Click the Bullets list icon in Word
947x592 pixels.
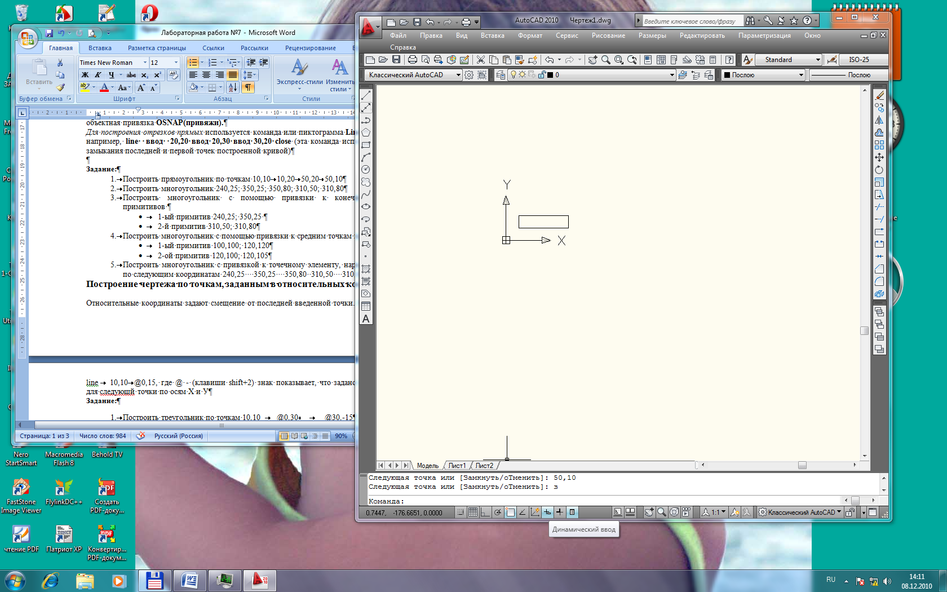[193, 63]
